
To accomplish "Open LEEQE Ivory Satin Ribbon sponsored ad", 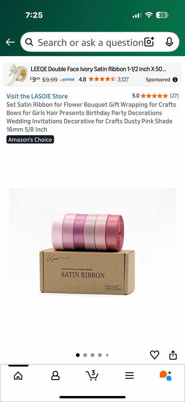I will 92,75.
